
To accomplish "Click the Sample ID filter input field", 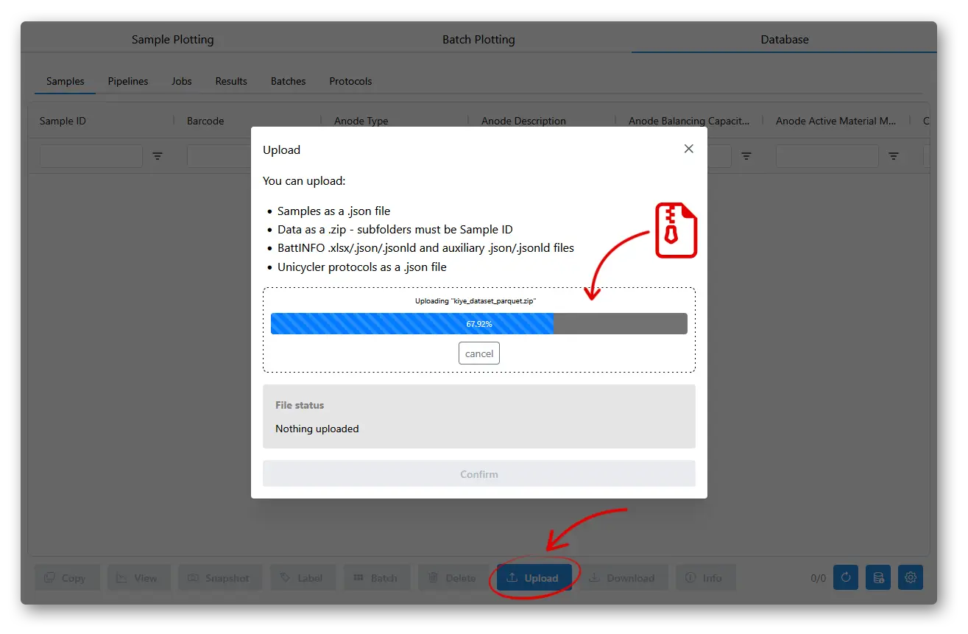I will click(x=91, y=156).
